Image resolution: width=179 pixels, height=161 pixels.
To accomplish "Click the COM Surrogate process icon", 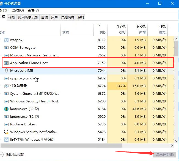I will click(6, 48).
